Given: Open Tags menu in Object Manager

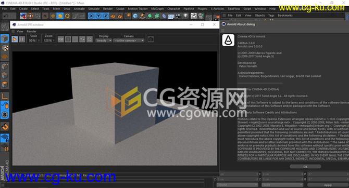Looking at the screenshot, I should [x=271, y=16].
